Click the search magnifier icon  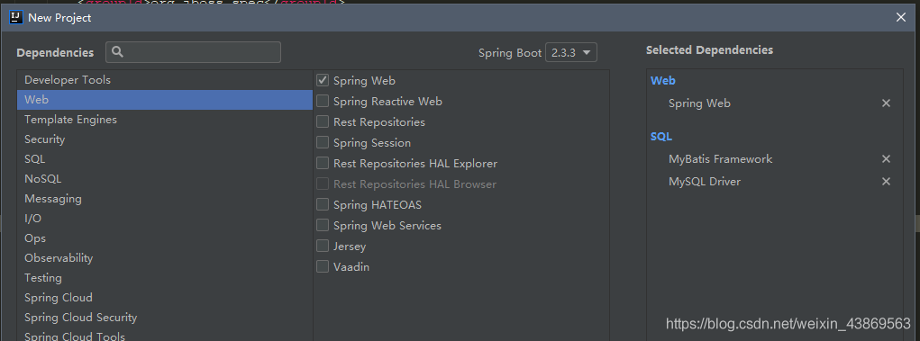117,52
